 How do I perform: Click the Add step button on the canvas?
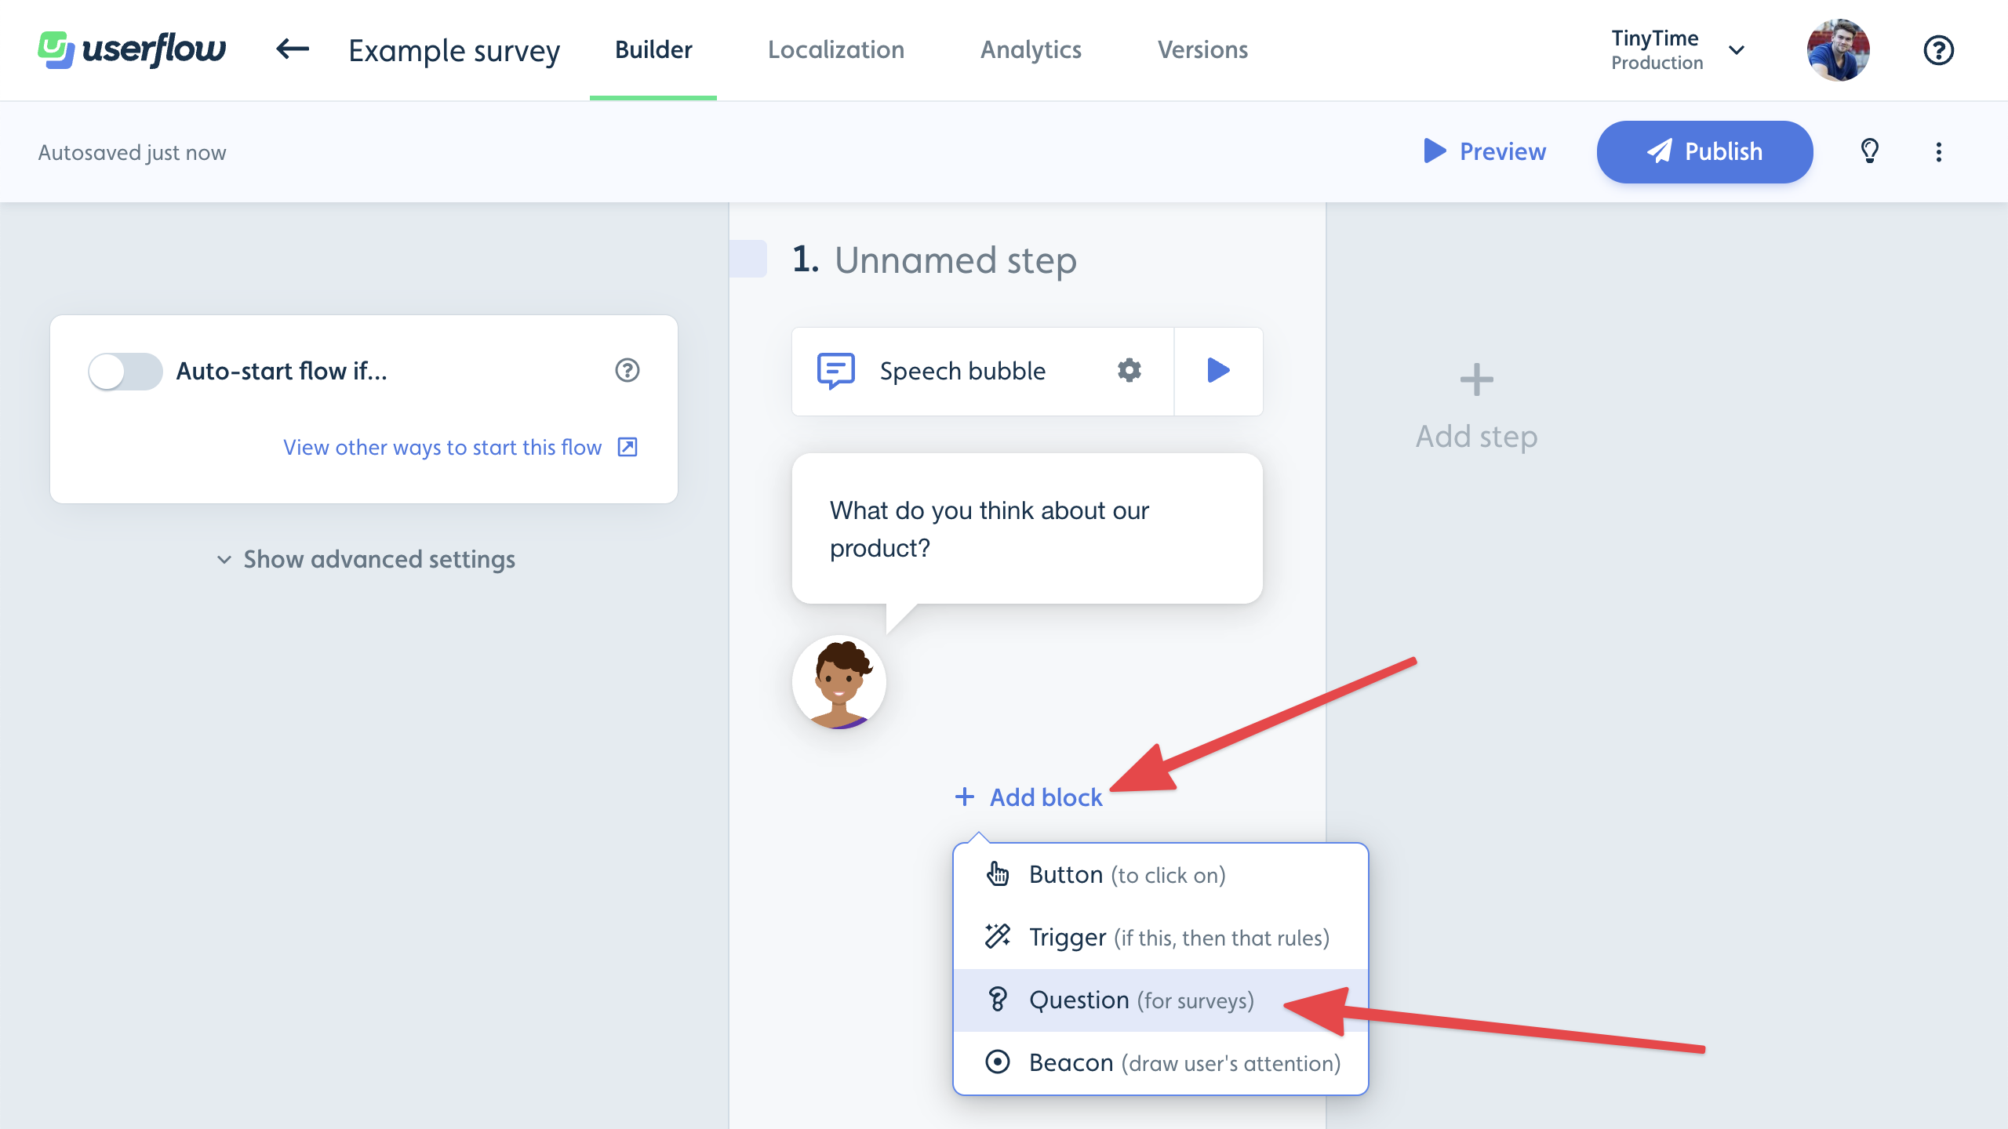pyautogui.click(x=1475, y=404)
